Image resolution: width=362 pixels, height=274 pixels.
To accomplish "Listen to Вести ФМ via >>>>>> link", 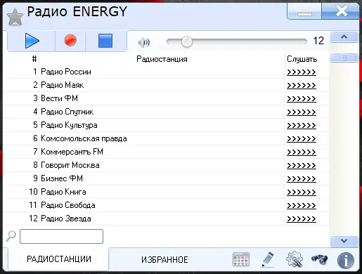I will click(x=302, y=99).
